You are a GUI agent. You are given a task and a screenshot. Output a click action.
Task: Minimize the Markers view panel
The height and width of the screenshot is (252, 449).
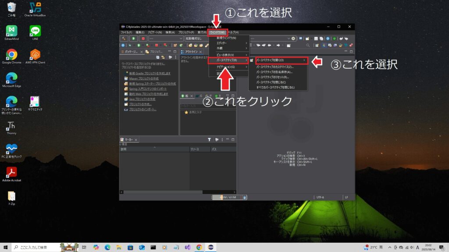(228, 140)
